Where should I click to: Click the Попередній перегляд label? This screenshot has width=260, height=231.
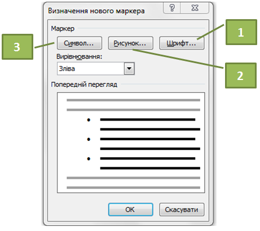(84, 85)
